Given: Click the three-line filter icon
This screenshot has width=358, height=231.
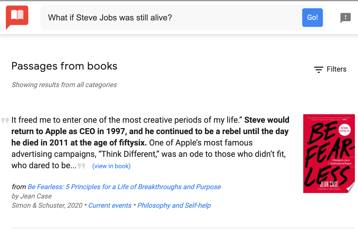Looking at the screenshot, I should click(318, 70).
